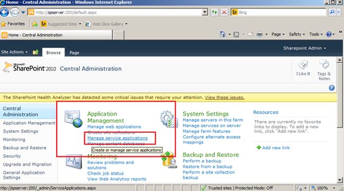
Task: Click the browser Back arrow button
Action: pyautogui.click(x=4, y=12)
